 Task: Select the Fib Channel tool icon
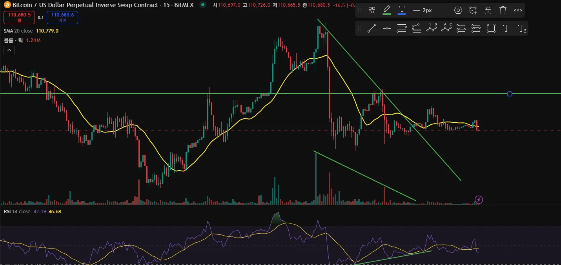[417, 28]
